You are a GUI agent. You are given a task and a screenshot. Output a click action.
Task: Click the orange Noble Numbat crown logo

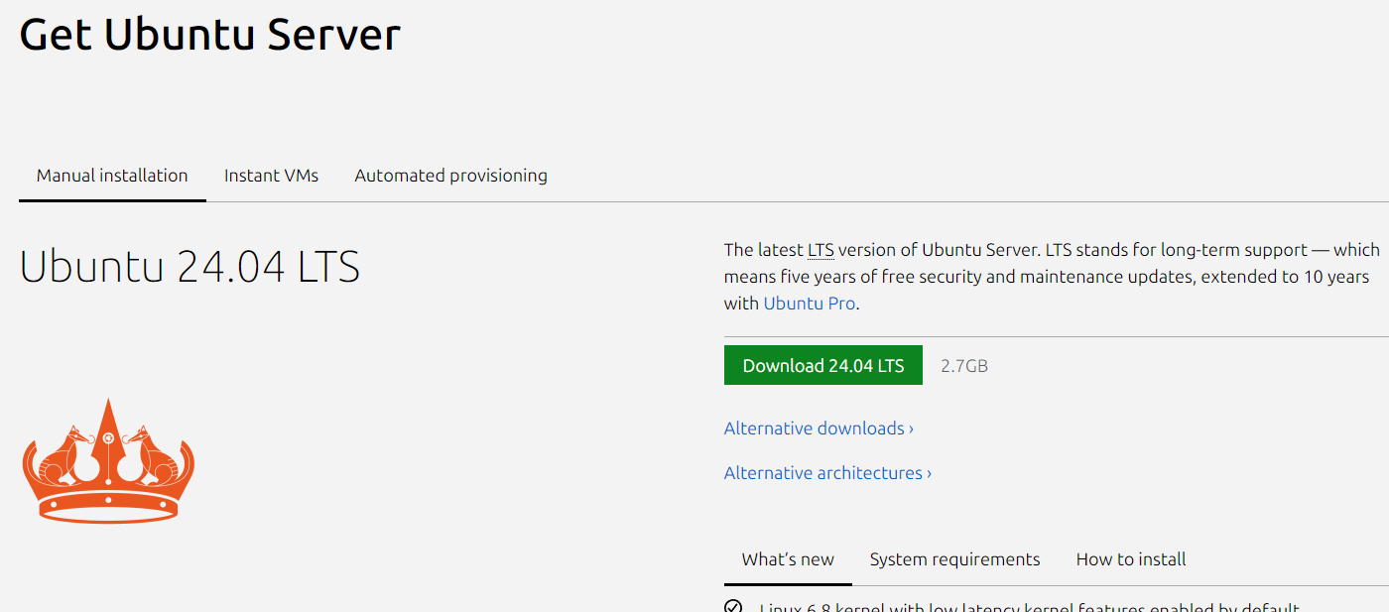coord(108,461)
